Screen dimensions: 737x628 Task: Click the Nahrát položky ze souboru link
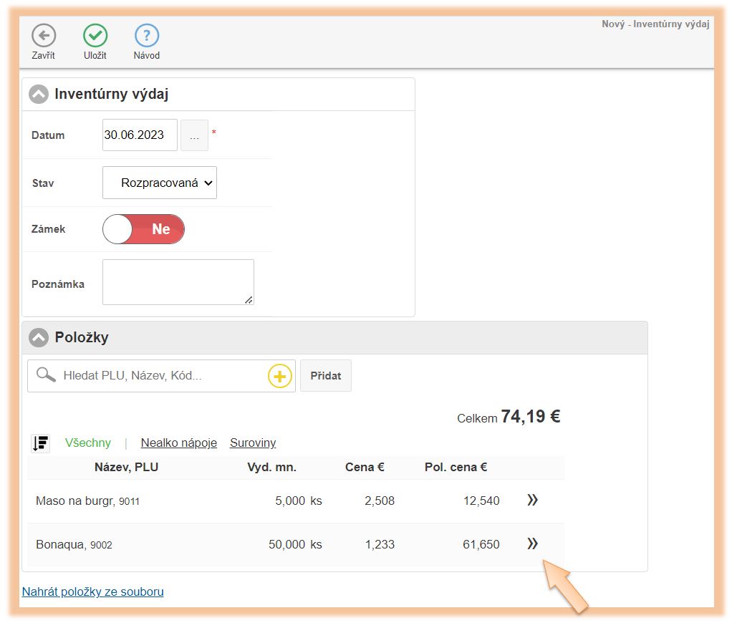click(93, 591)
